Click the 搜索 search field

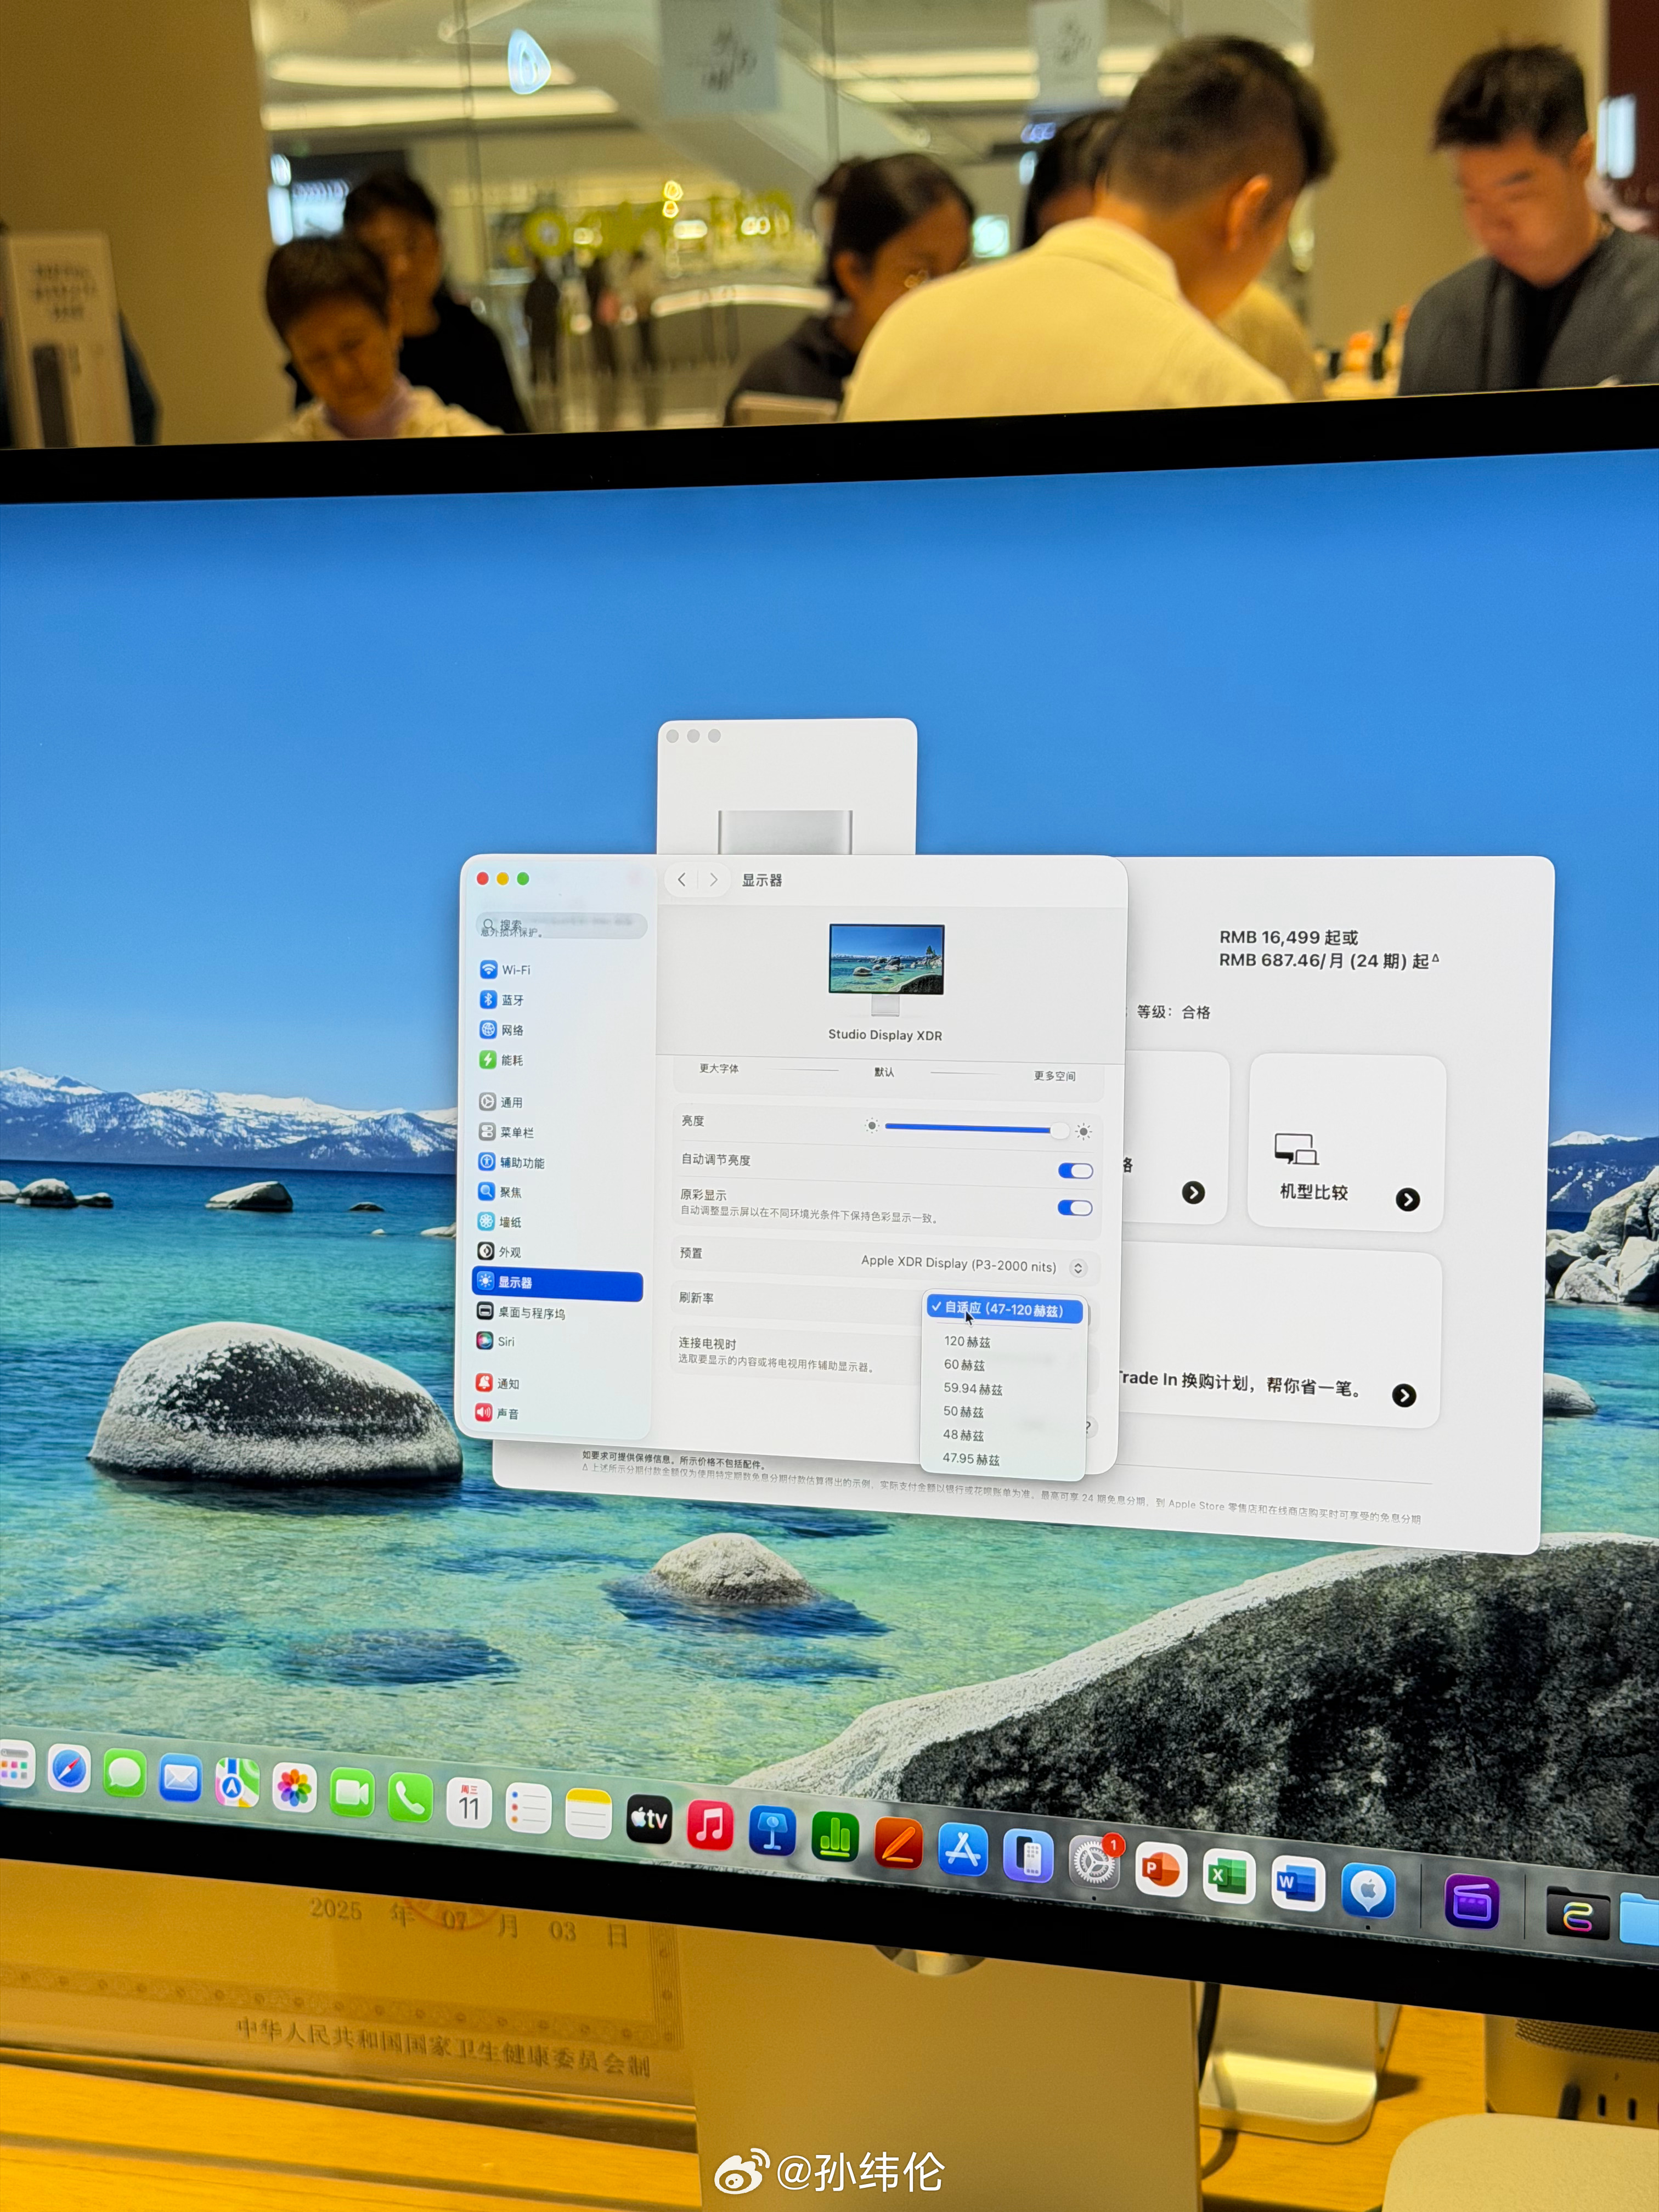(560, 926)
